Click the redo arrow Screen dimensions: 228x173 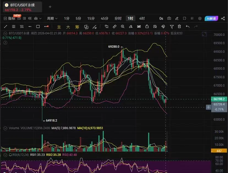(196, 27)
